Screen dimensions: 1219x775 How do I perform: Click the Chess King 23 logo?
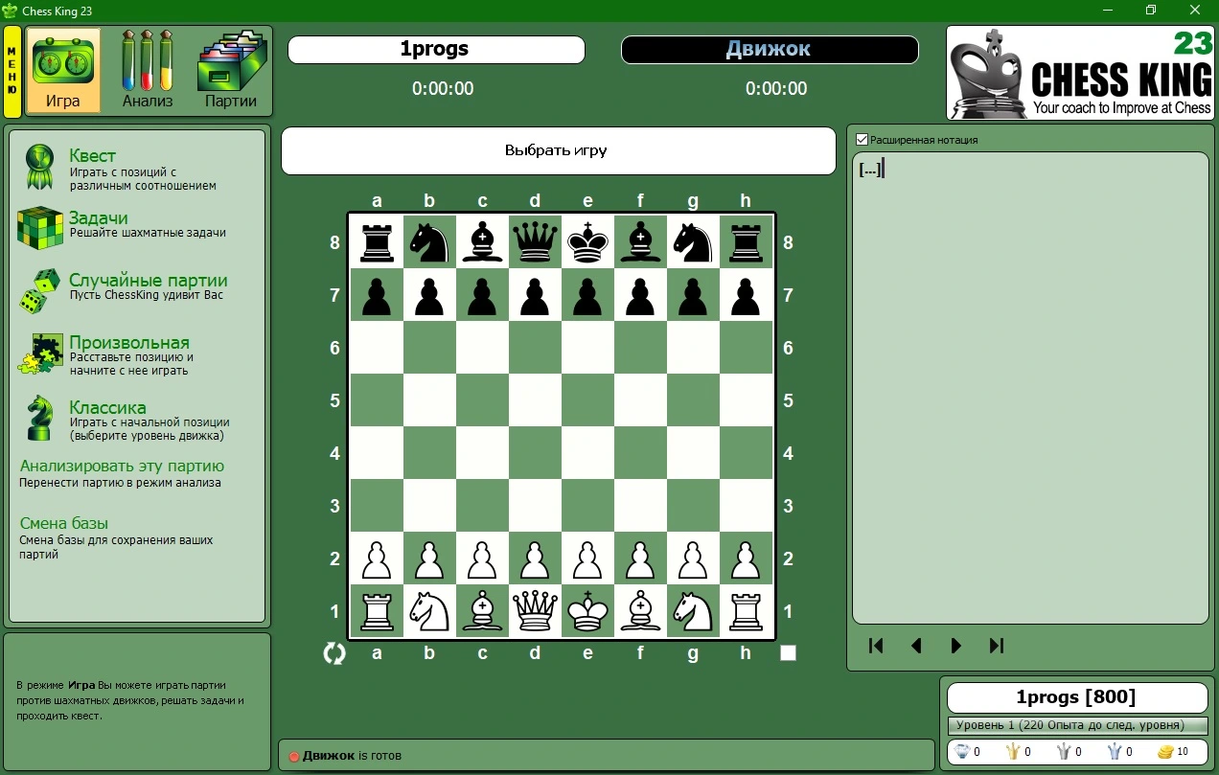click(1080, 73)
